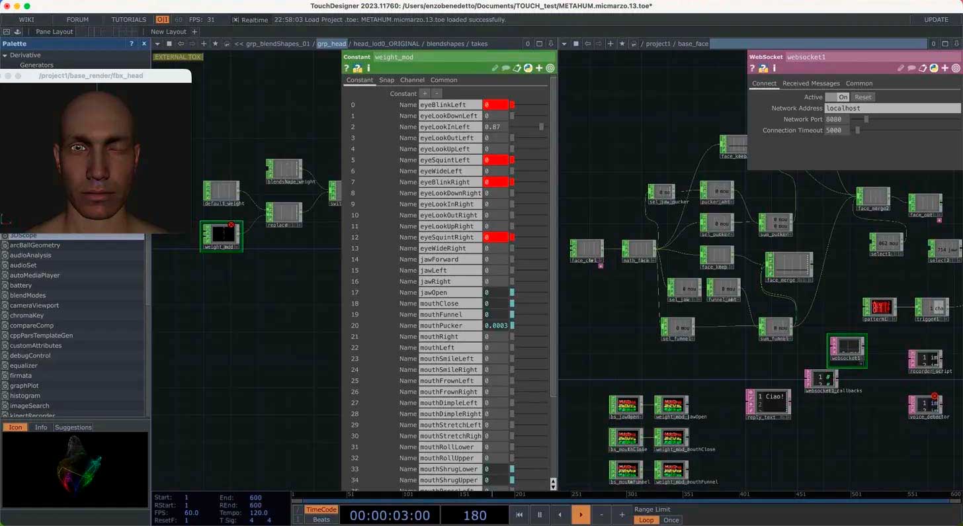Open Palette help question mark
Screen dimensions: 963x526
pos(131,44)
